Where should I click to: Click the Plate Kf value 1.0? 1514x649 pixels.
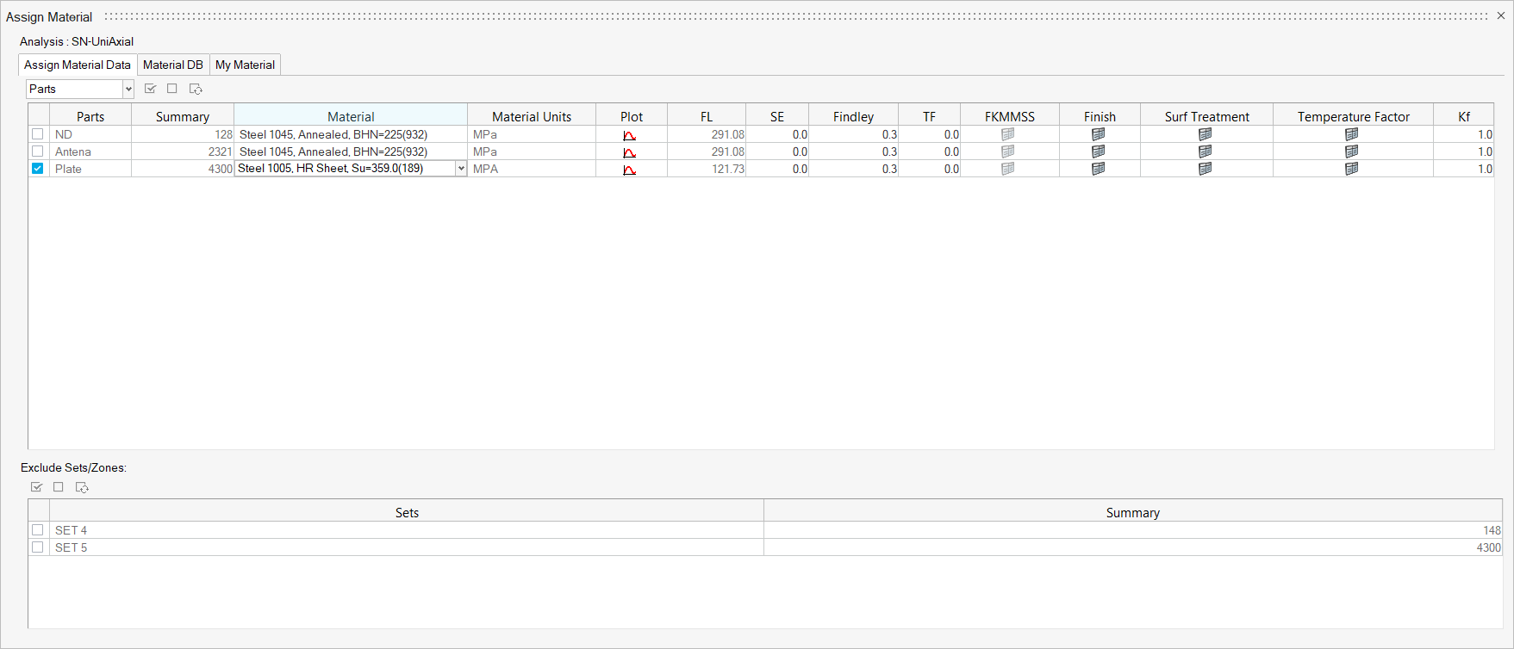click(x=1463, y=169)
